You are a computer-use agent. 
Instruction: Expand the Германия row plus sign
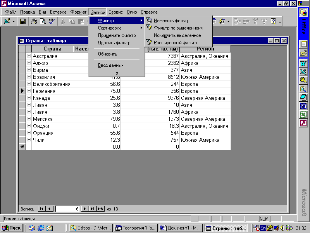click(x=29, y=91)
